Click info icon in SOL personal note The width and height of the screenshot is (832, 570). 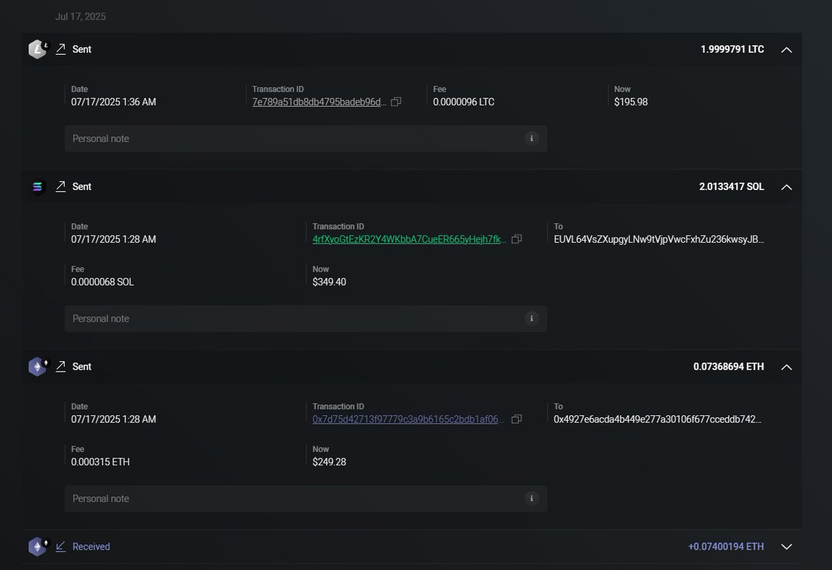(x=532, y=319)
